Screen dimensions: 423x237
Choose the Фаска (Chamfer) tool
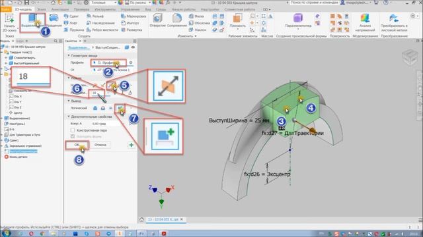196,16
